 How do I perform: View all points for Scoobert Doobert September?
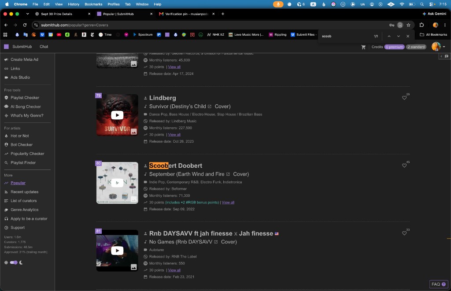[x=228, y=203]
